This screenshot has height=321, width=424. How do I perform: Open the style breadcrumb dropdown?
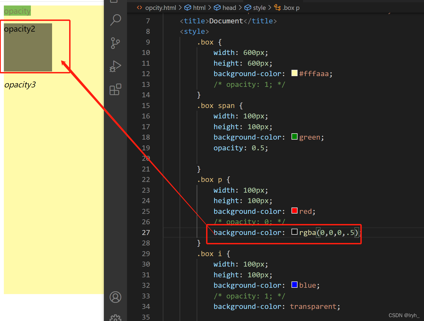pyautogui.click(x=260, y=7)
